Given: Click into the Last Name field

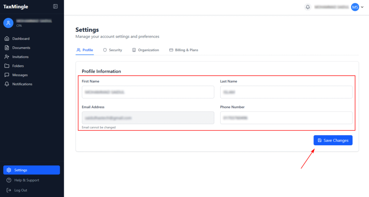Looking at the screenshot, I should point(286,92).
